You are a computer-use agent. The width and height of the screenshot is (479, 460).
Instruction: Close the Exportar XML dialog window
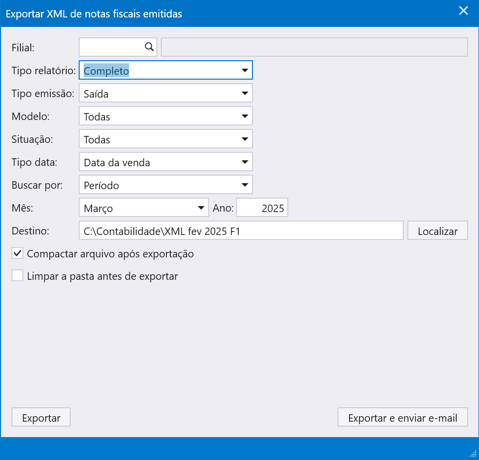[463, 11]
